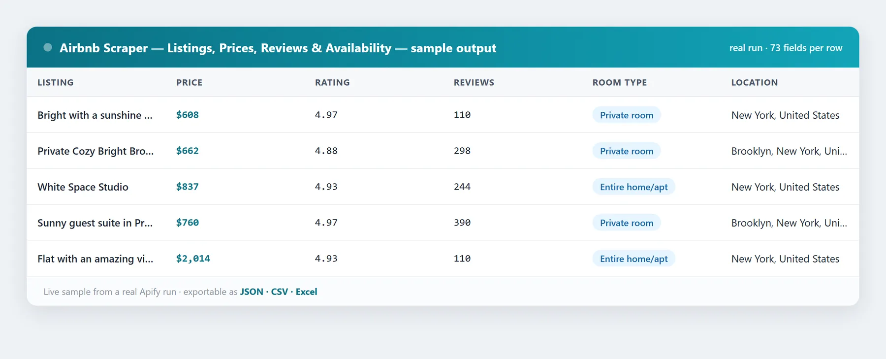
Task: Click the 'Flat with an amazing vi...' listing
Action: pos(95,259)
